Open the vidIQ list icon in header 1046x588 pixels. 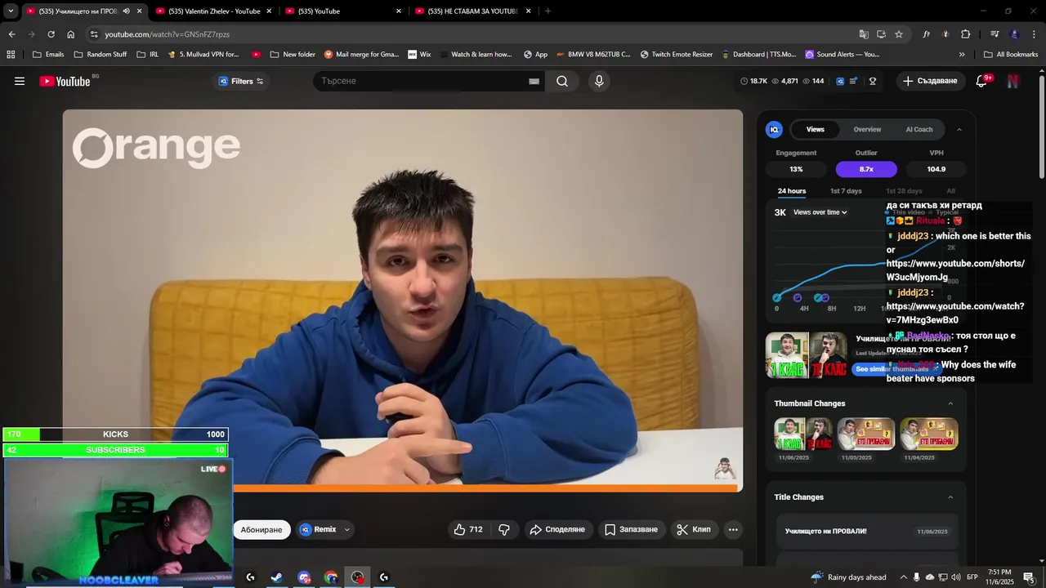coord(854,81)
